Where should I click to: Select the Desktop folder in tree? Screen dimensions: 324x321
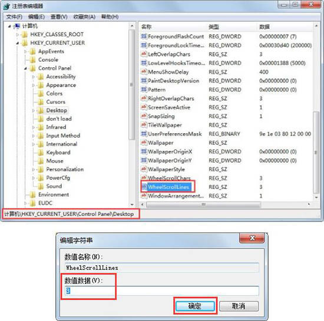[57, 110]
